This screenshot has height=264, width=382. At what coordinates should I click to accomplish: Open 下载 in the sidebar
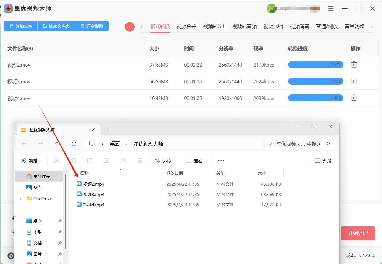coord(37,232)
